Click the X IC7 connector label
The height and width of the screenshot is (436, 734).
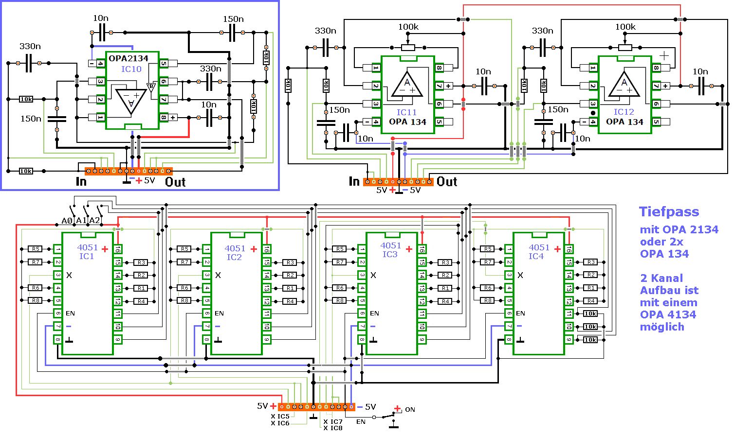[x=333, y=422]
